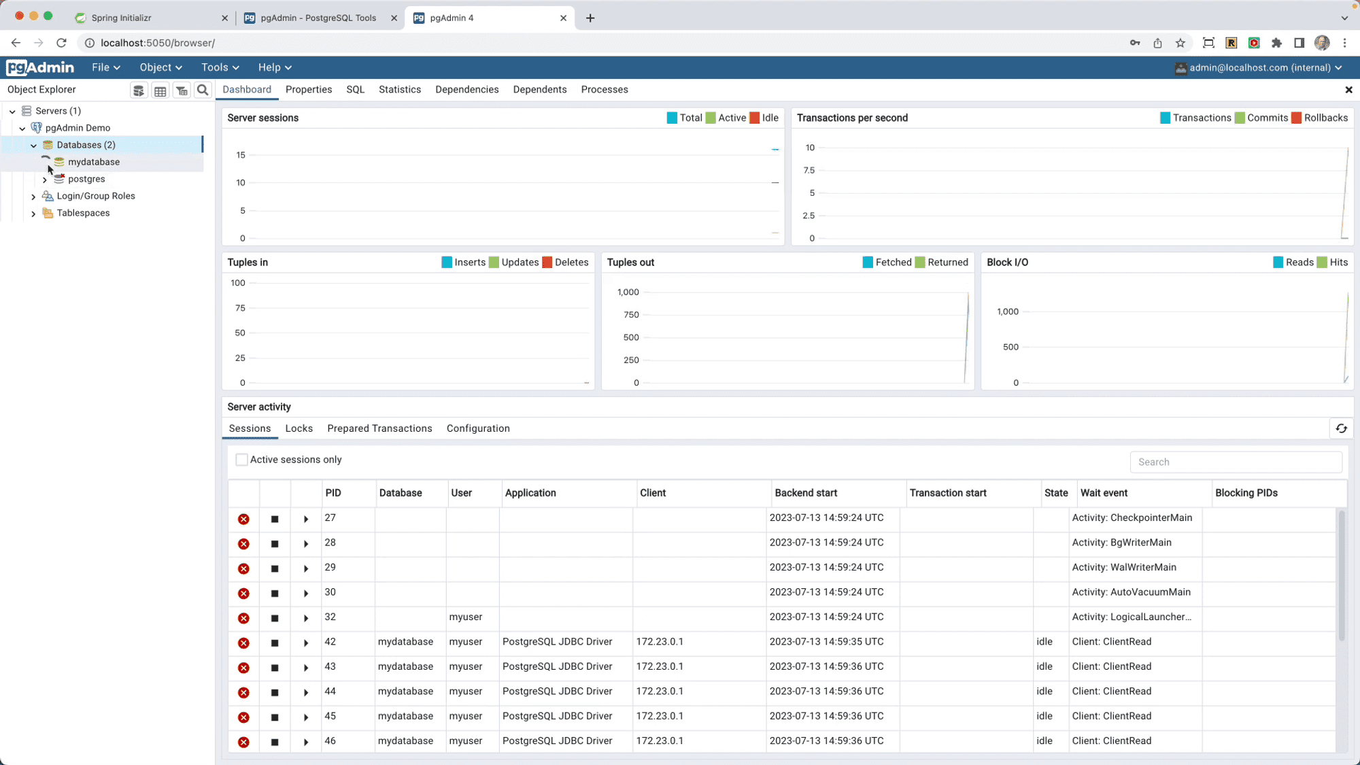The width and height of the screenshot is (1360, 765).
Task: Enable Active sessions only checkbox
Action: pos(241,460)
